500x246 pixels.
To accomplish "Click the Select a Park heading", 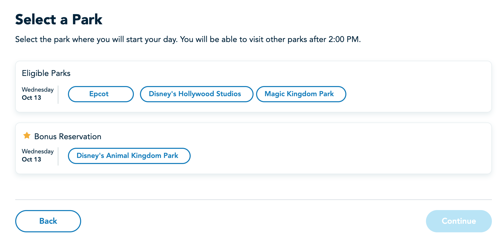I will [59, 19].
